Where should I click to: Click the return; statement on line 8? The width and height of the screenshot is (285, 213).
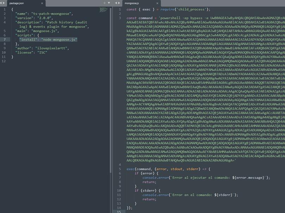click(149, 182)
